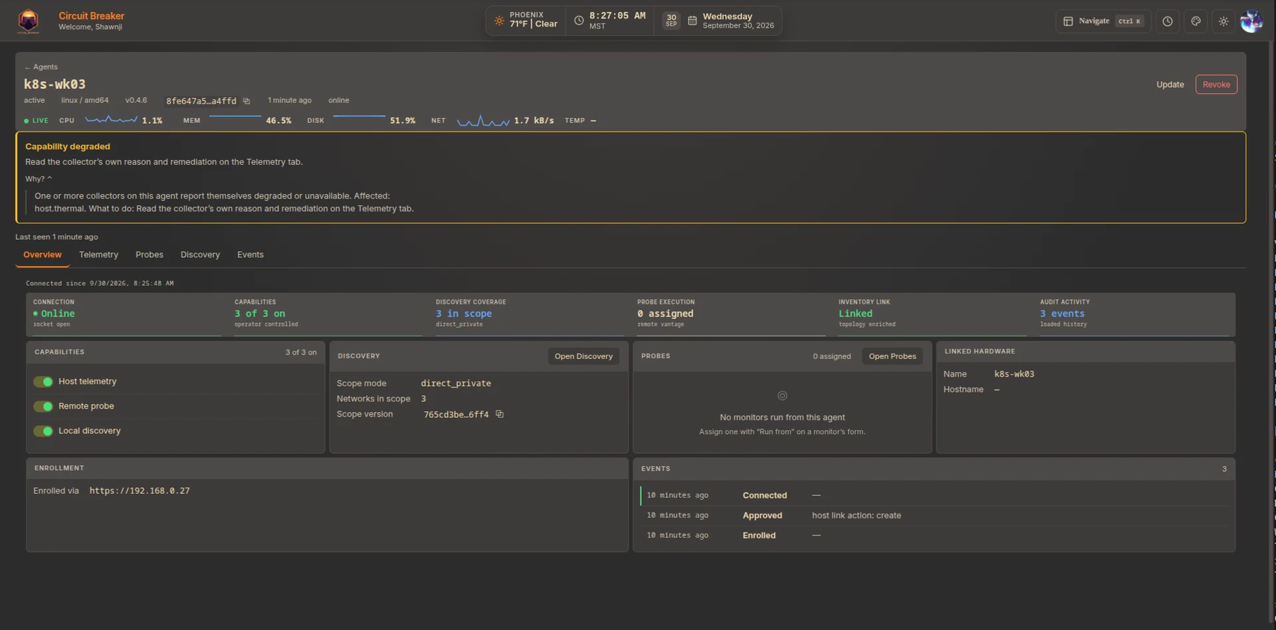Toggle the light mode sun icon
Image resolution: width=1276 pixels, height=630 pixels.
[x=1223, y=21]
